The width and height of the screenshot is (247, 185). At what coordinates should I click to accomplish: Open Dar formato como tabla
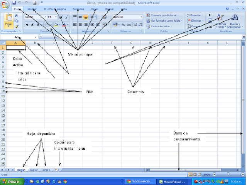164,21
